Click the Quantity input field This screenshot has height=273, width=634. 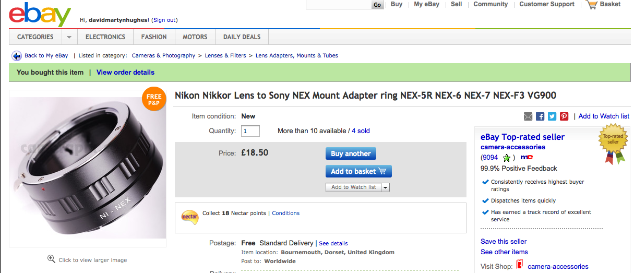[x=250, y=131]
